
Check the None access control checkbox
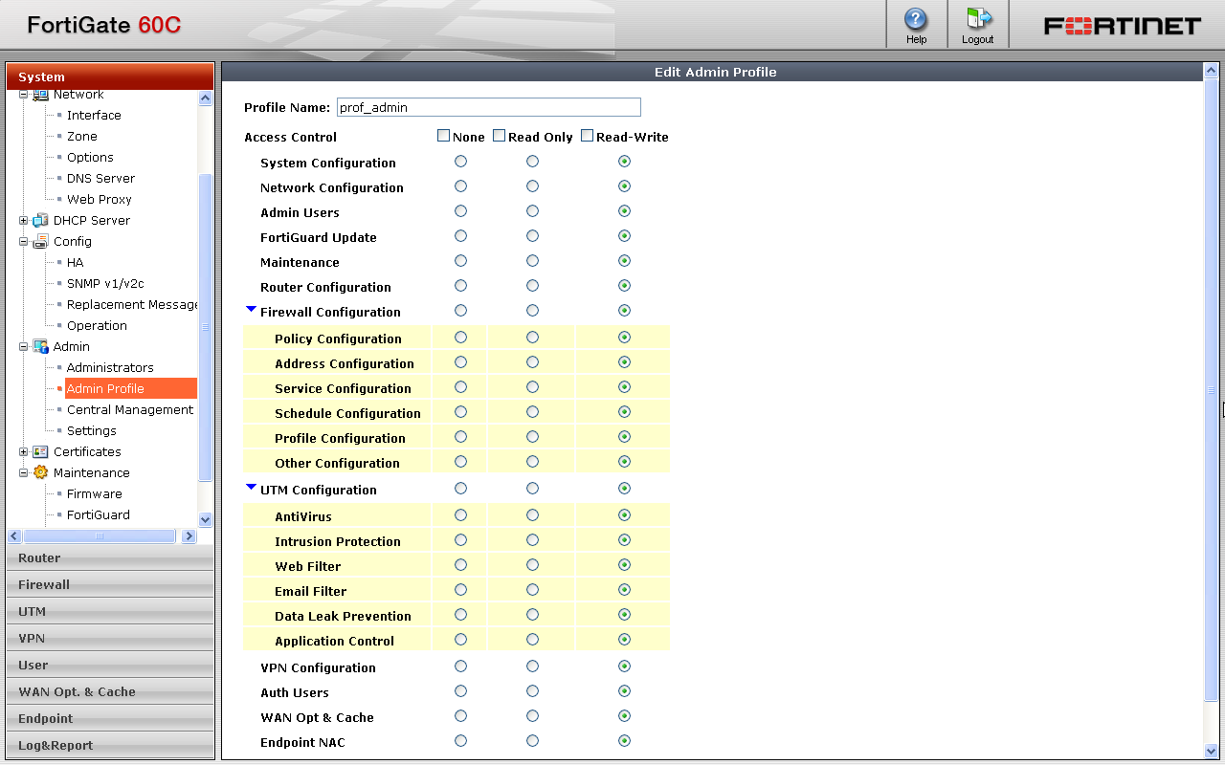tap(443, 136)
